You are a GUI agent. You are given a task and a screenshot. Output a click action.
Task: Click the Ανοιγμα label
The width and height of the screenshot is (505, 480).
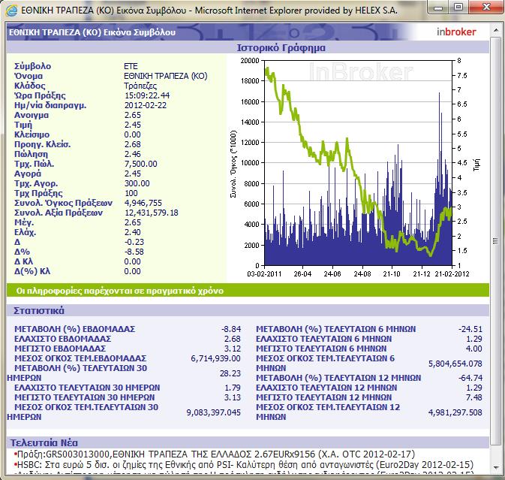32,115
